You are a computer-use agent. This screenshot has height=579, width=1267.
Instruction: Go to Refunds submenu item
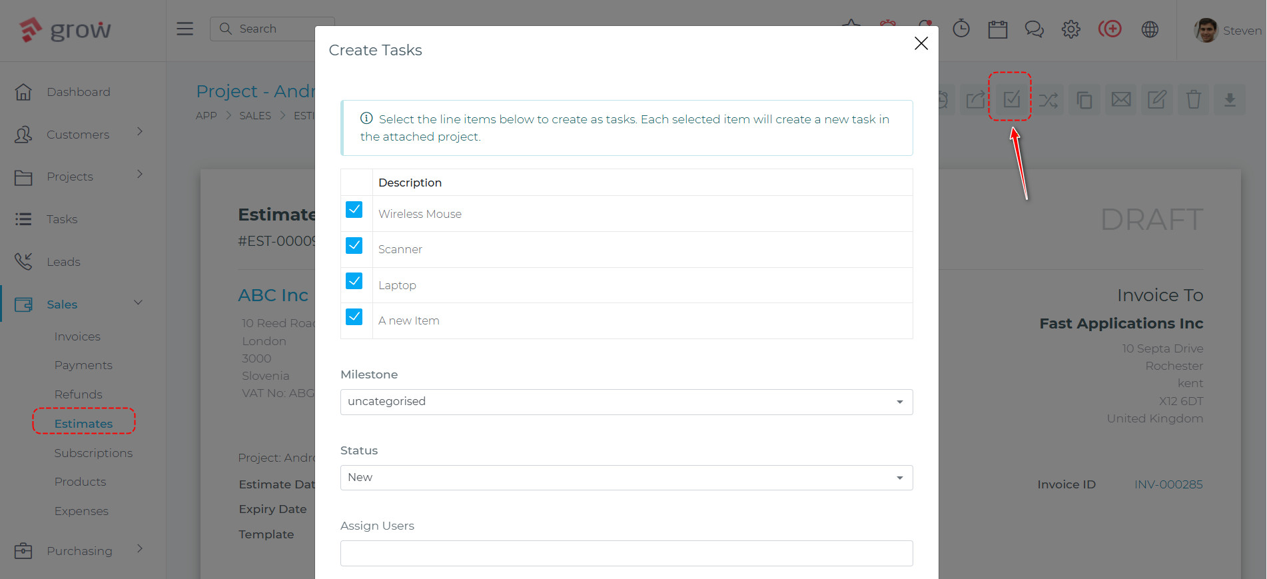pos(78,394)
